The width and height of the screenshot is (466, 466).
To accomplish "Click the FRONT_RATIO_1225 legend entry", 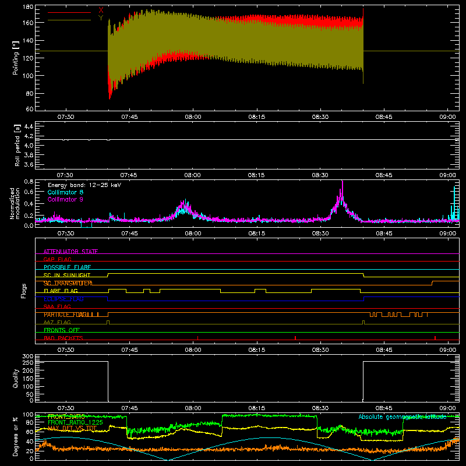I will click(x=75, y=422).
